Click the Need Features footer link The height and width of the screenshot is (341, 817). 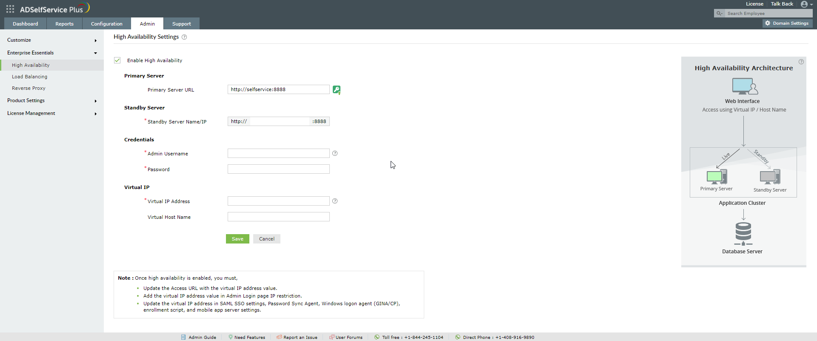click(x=249, y=337)
